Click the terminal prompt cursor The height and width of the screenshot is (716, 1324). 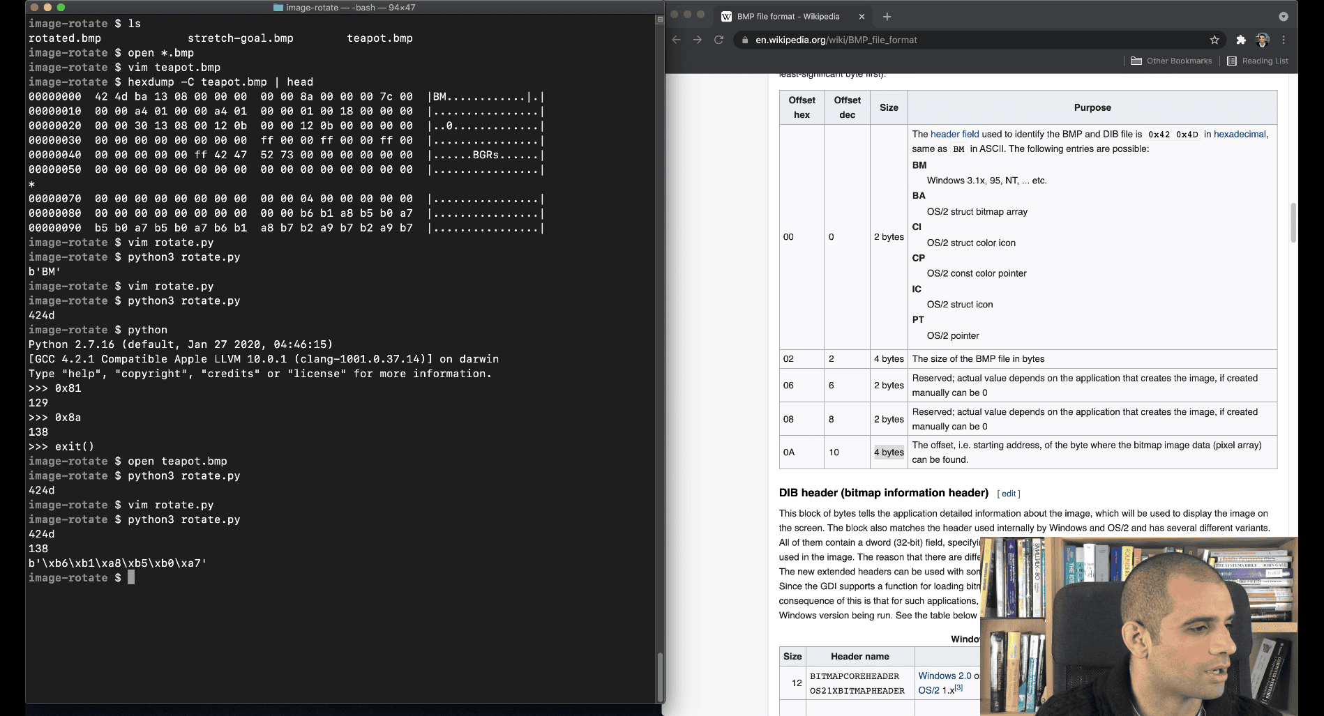tap(131, 577)
